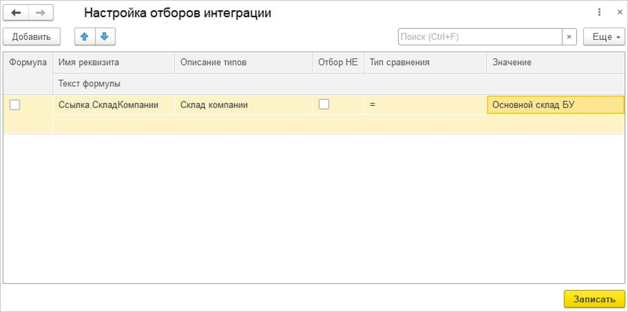Save settings with the Записать button

pyautogui.click(x=594, y=299)
